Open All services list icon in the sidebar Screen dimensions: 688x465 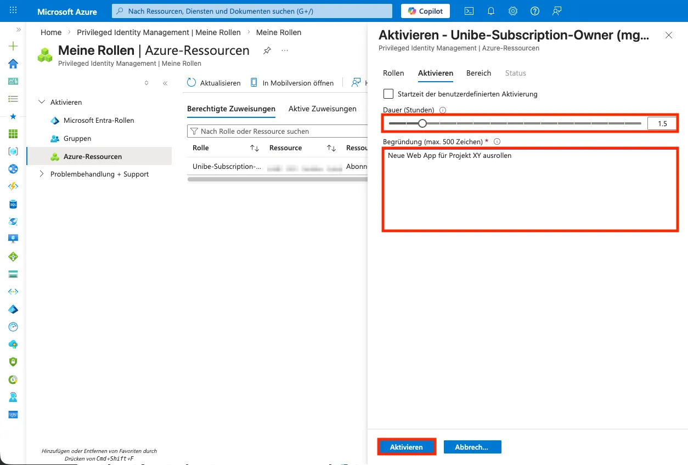click(x=13, y=99)
